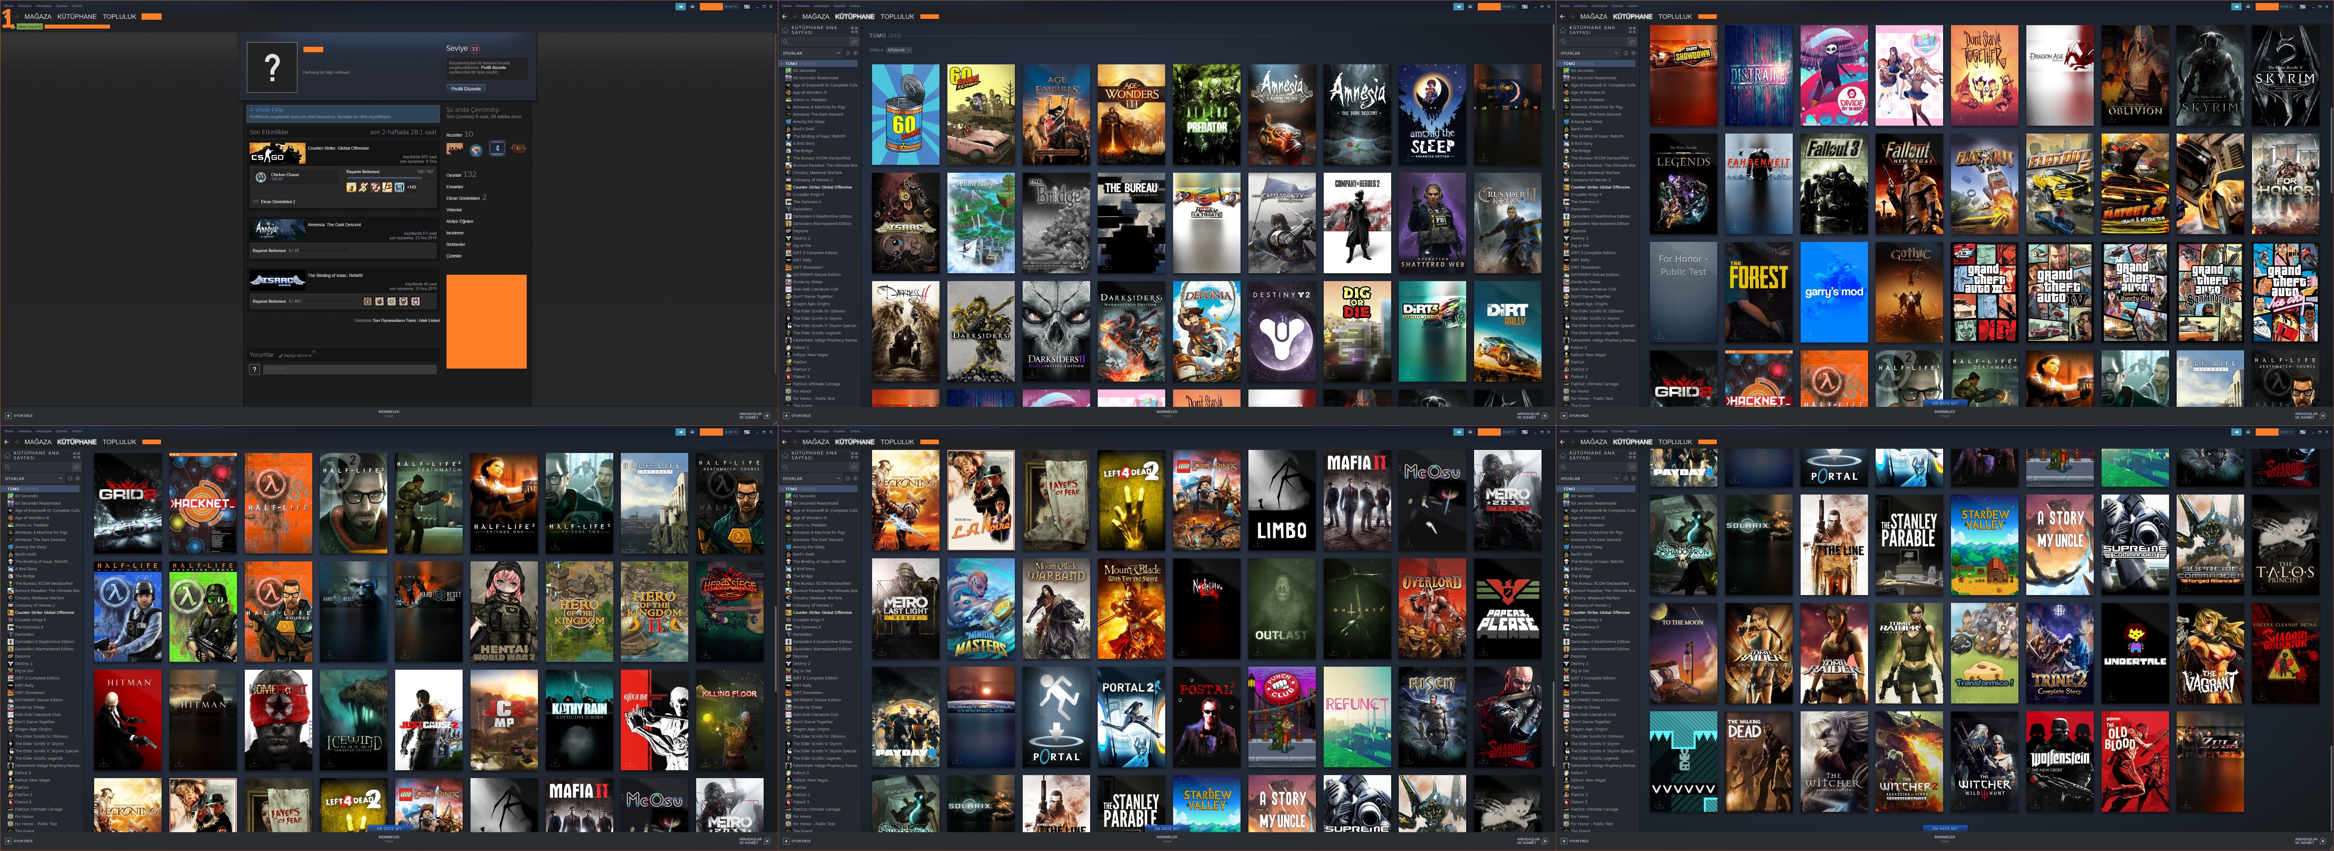The width and height of the screenshot is (2334, 851).
Task: Open Son Oynananların Tümü link
Action: (x=394, y=321)
